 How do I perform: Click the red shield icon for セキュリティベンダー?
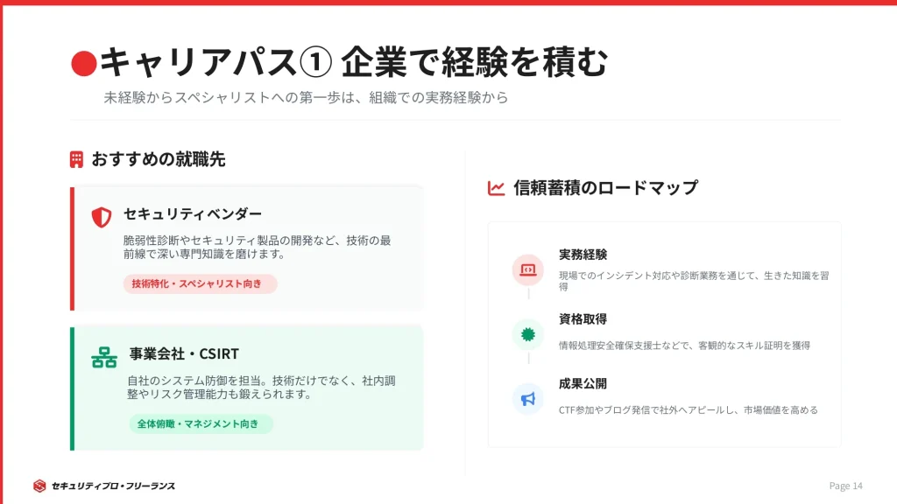click(x=102, y=217)
